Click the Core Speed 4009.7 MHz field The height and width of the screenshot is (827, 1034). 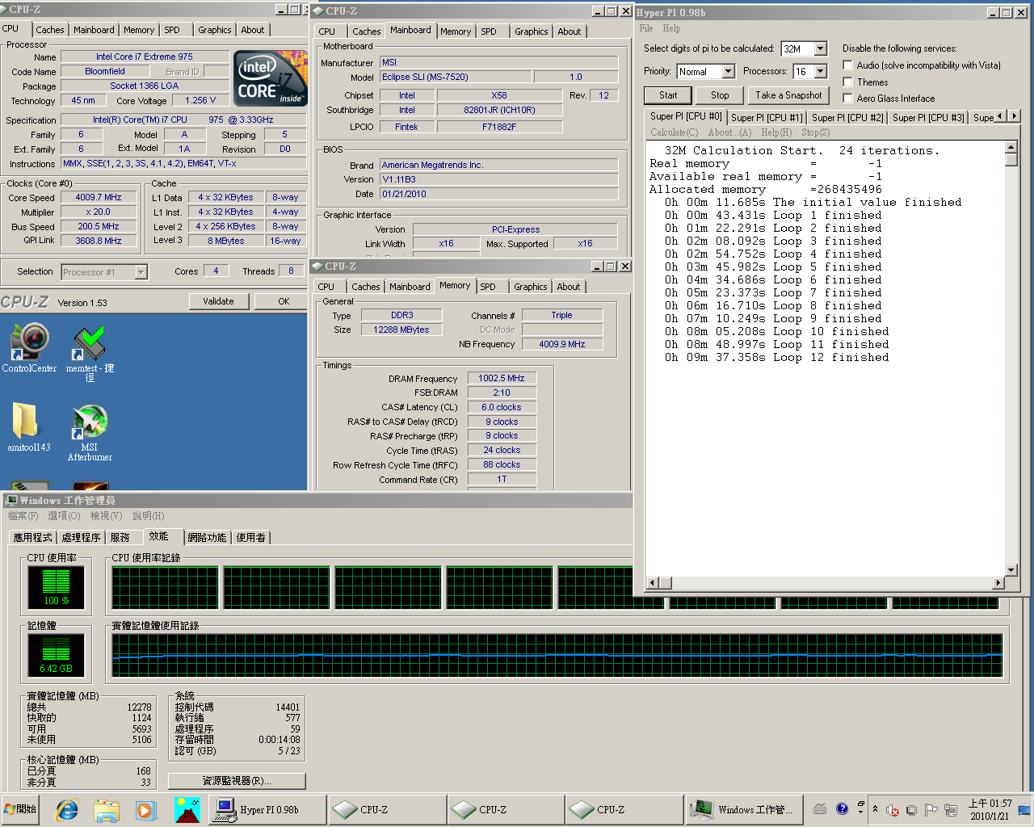(x=99, y=197)
